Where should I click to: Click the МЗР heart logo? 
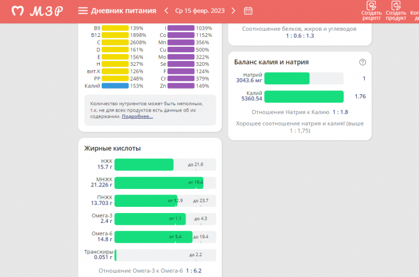(19, 11)
